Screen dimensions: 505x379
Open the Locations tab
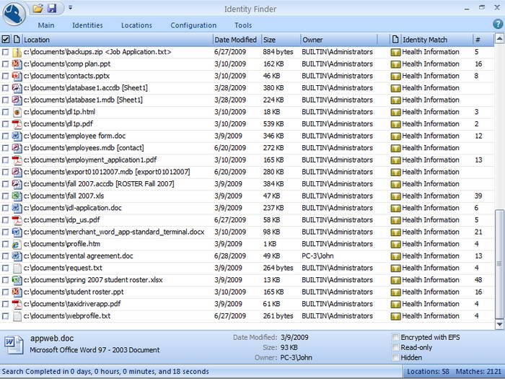136,25
